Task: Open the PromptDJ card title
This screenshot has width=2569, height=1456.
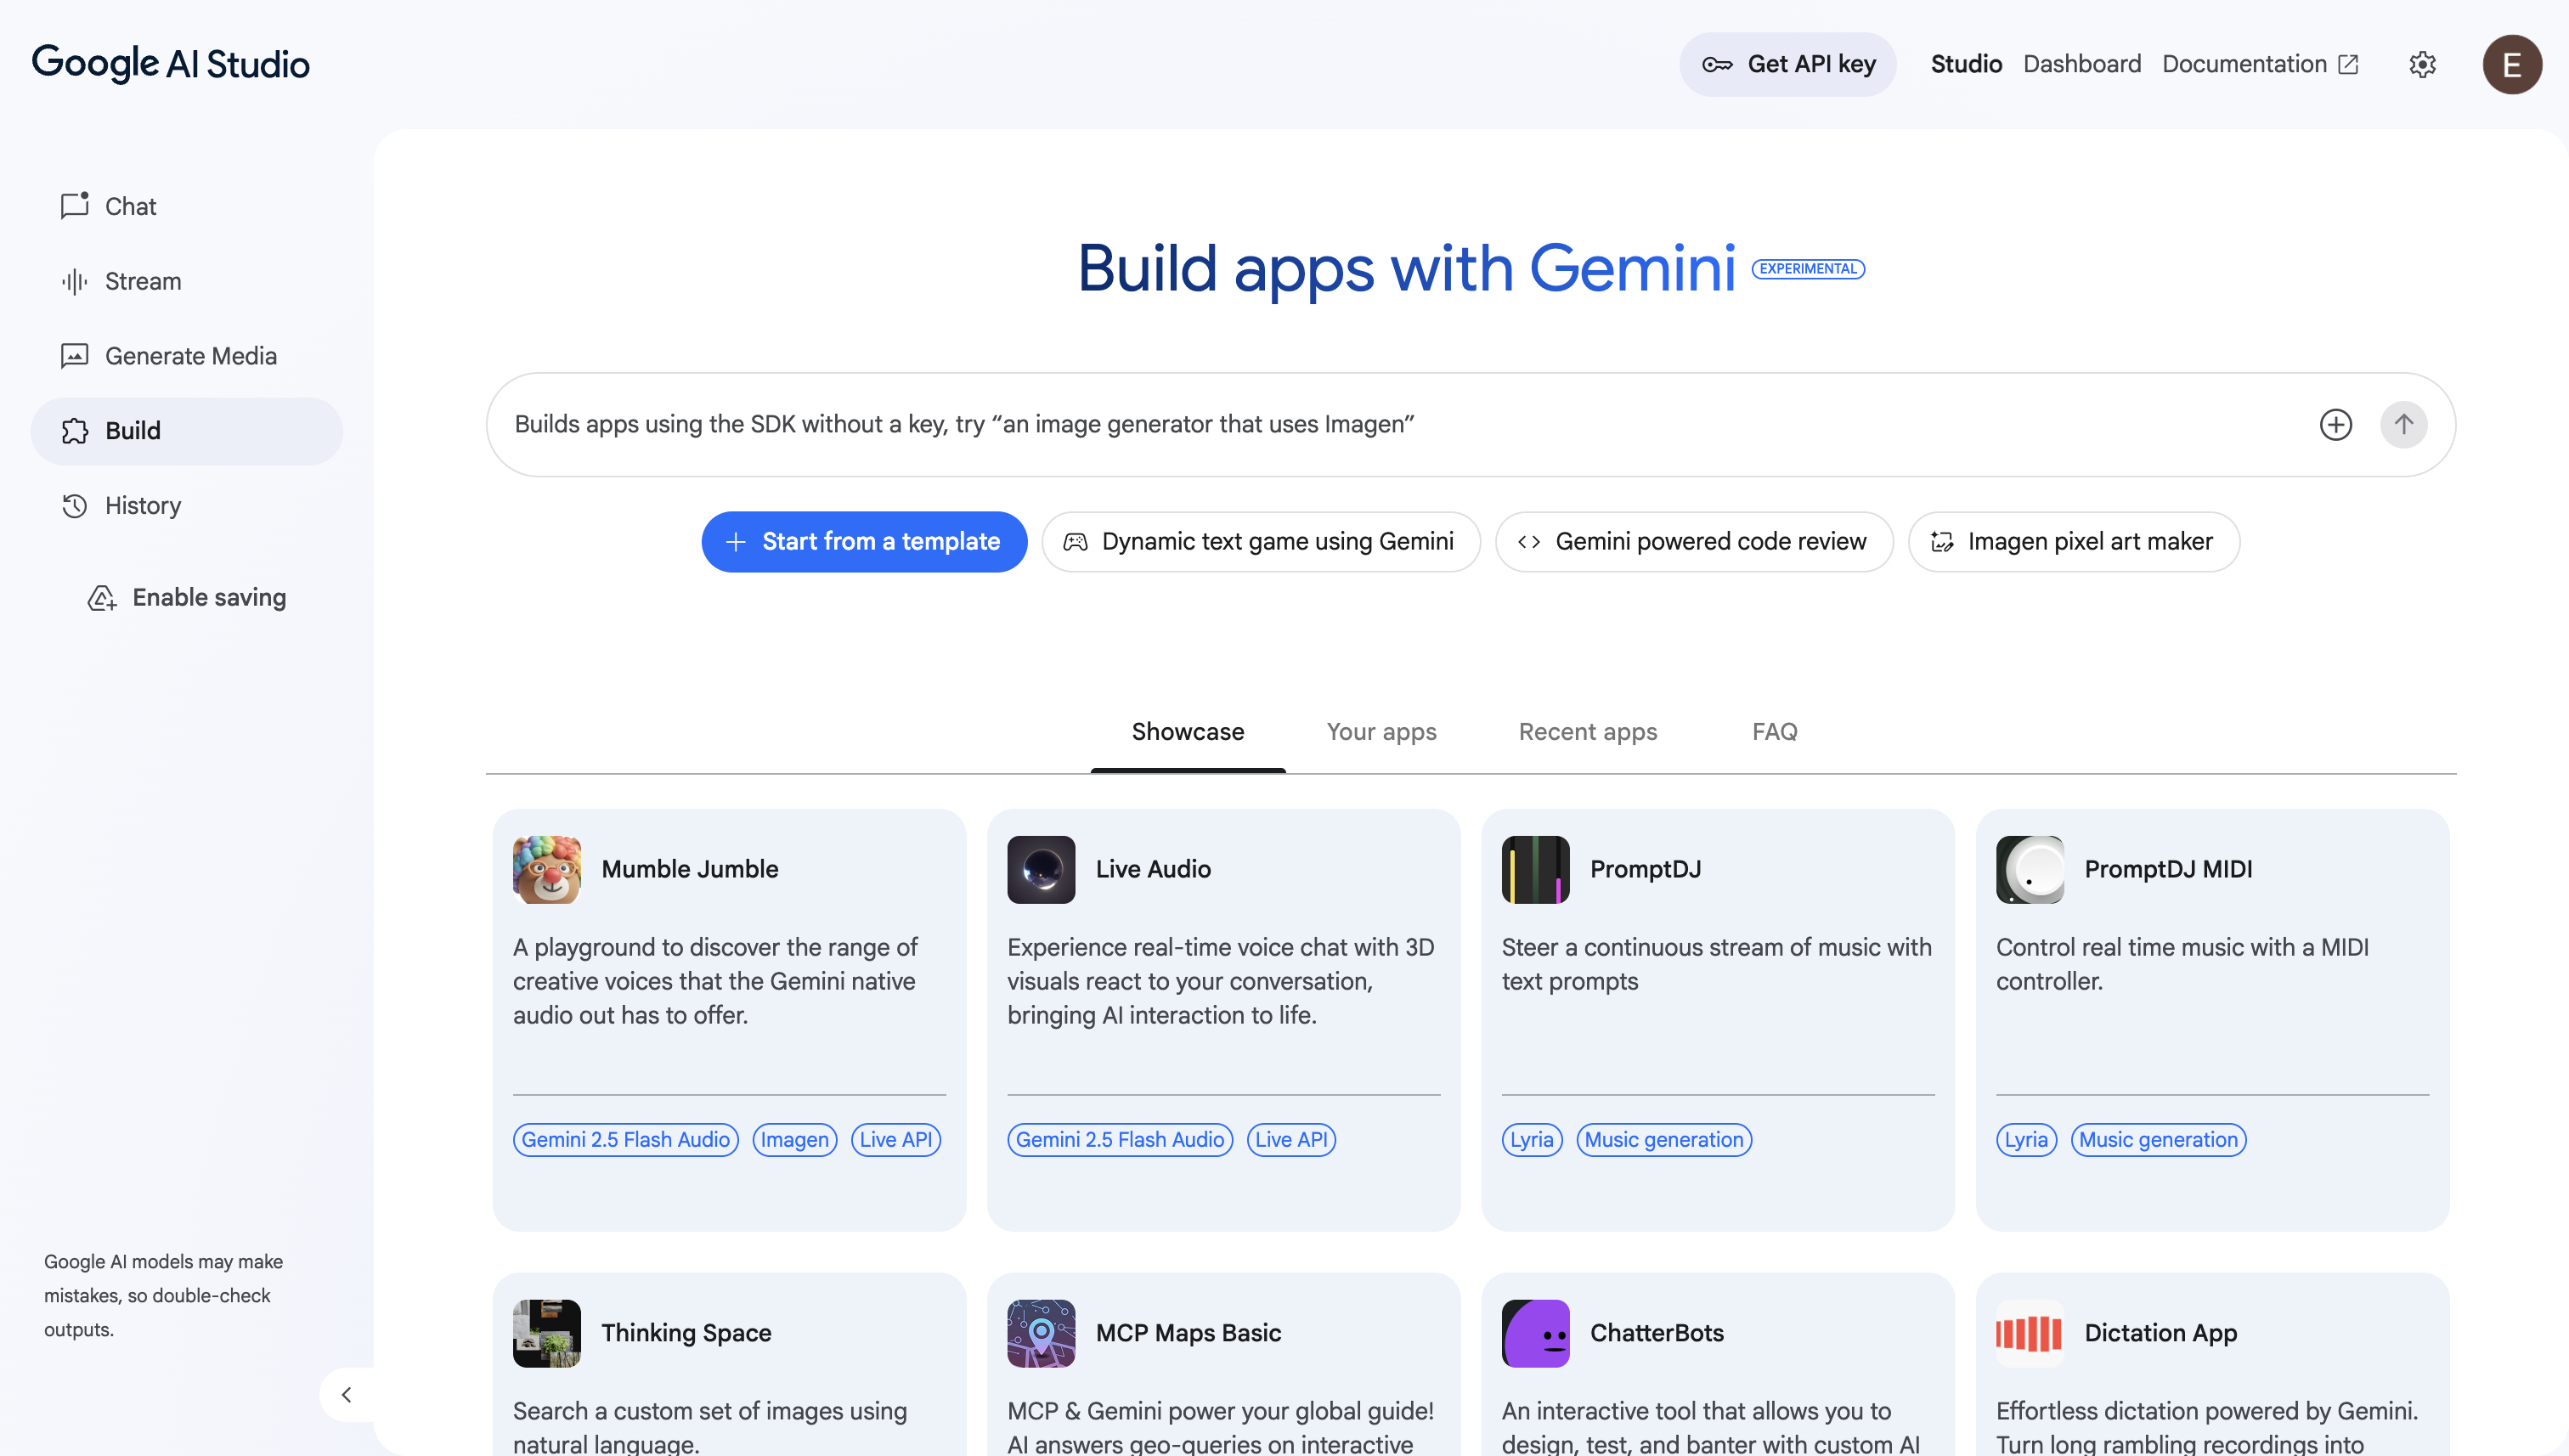Action: click(1646, 869)
